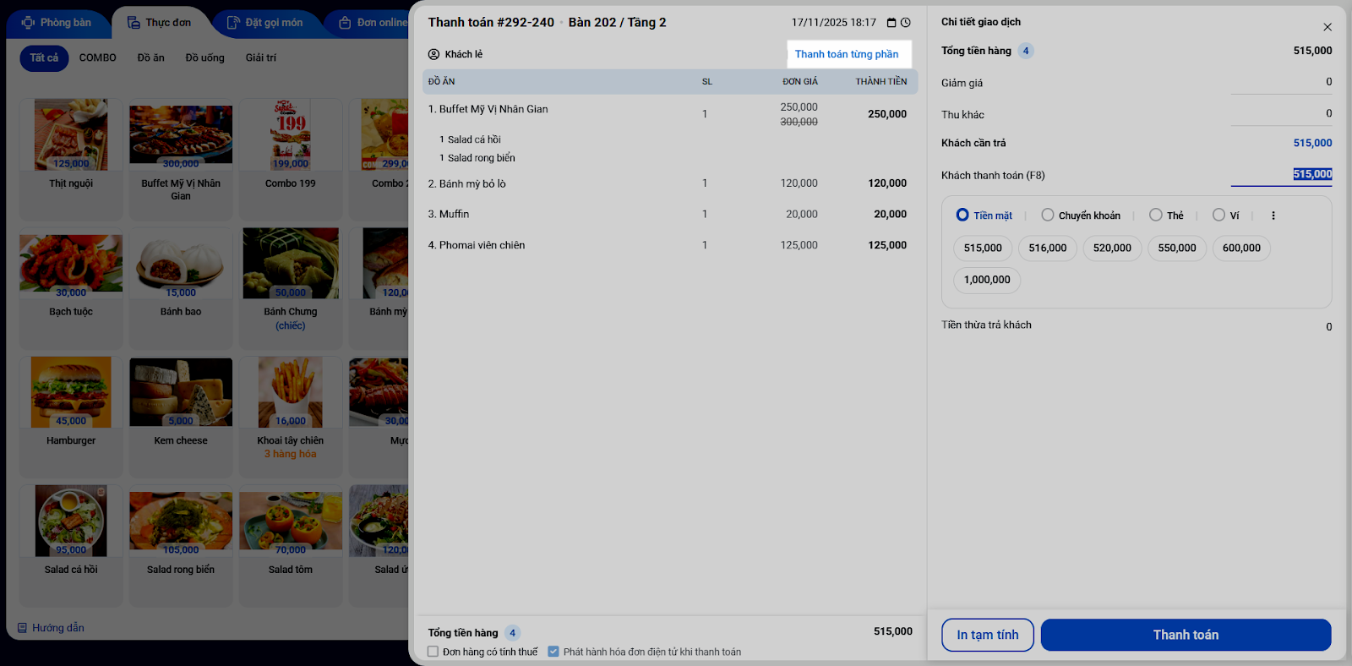This screenshot has height=666, width=1352.
Task: Select the Kem cheese menu item
Action: coord(181,418)
